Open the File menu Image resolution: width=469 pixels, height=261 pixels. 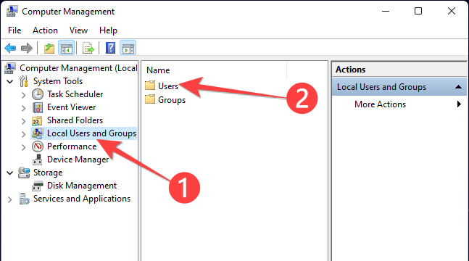[x=14, y=30]
